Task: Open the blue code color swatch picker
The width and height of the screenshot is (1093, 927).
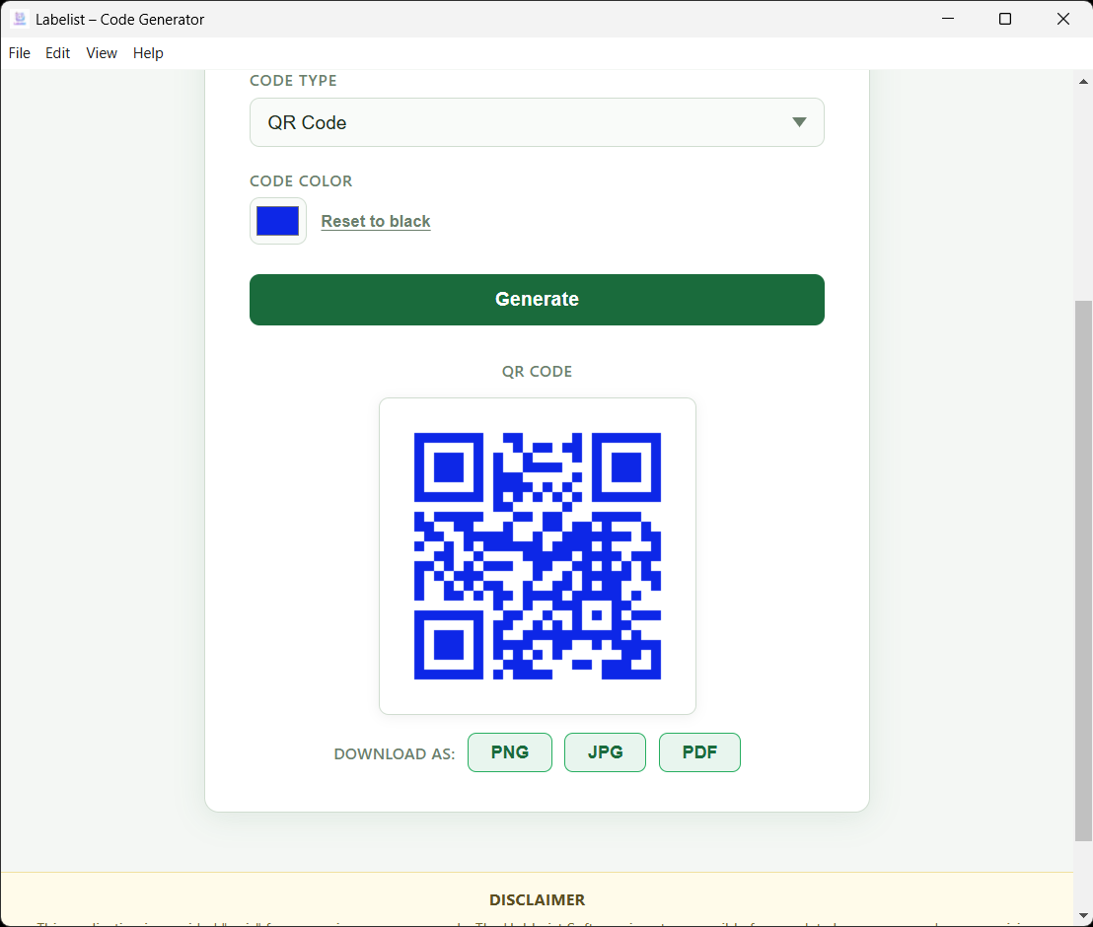Action: coord(277,220)
